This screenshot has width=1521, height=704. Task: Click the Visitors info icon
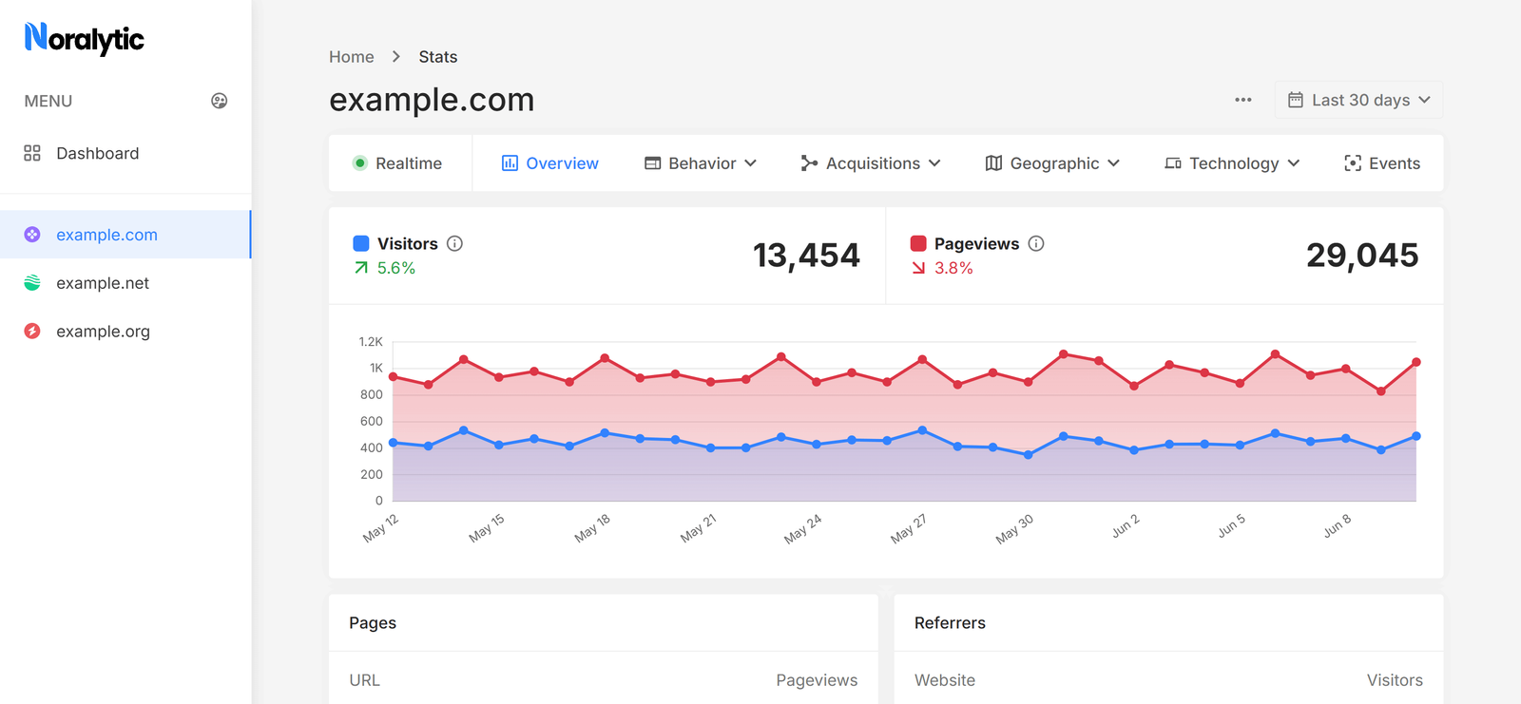pyautogui.click(x=455, y=243)
